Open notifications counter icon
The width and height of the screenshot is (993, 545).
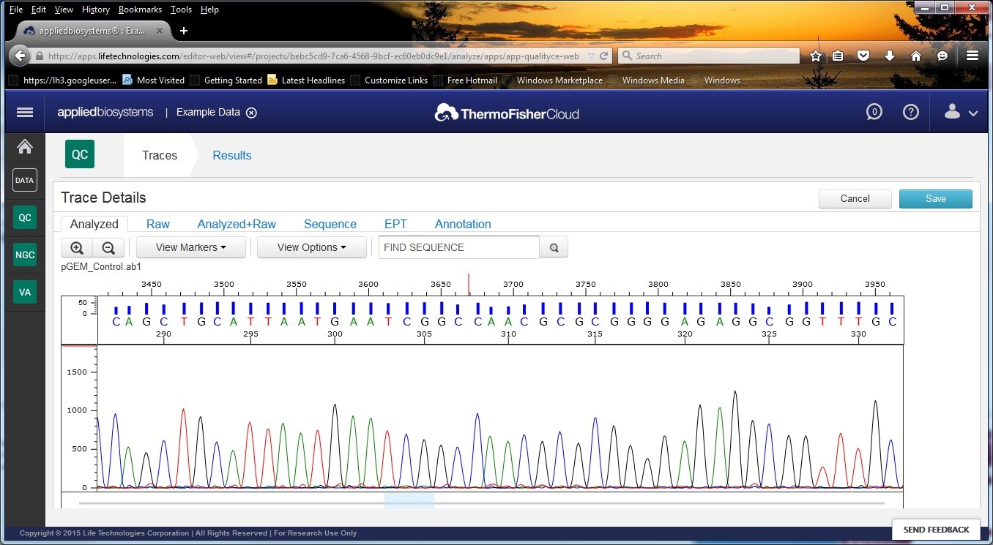click(874, 112)
